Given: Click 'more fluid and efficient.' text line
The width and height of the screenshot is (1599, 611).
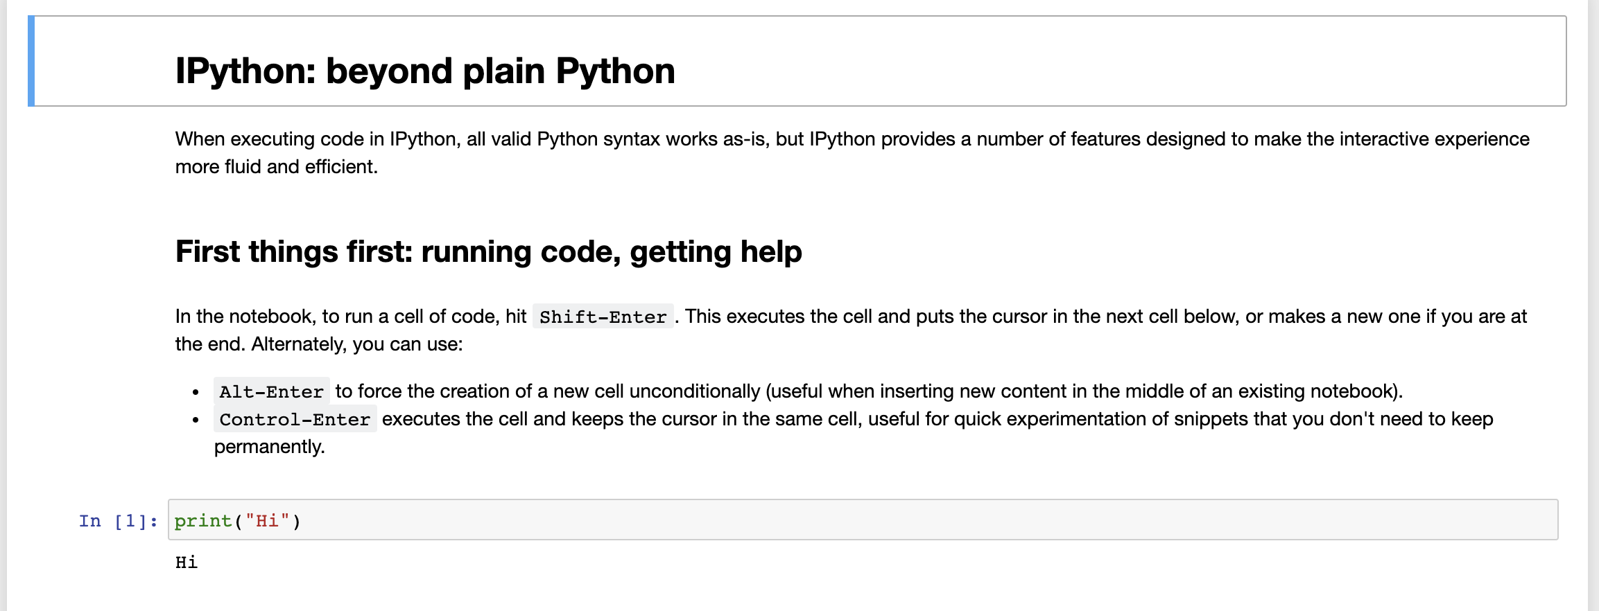Looking at the screenshot, I should pyautogui.click(x=276, y=167).
